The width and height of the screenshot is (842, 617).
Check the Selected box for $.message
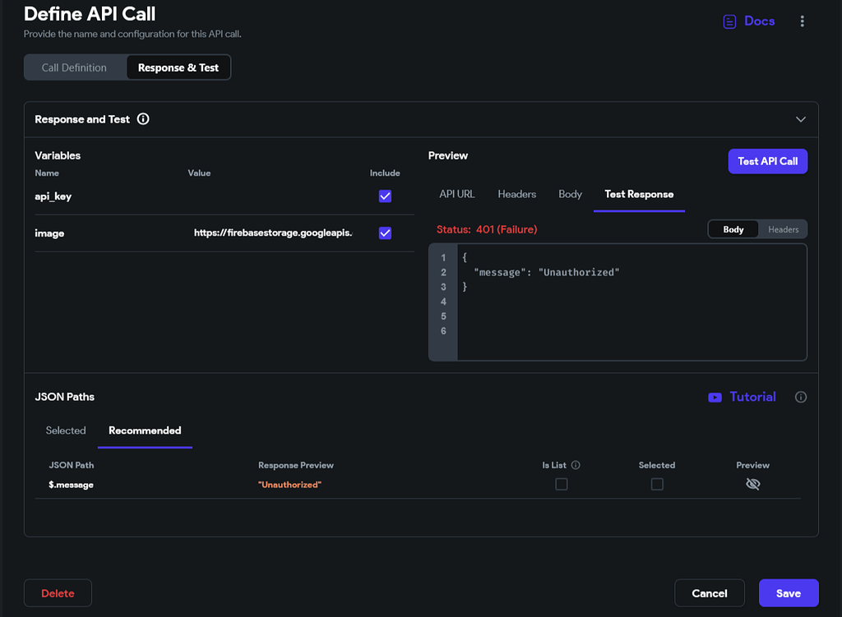(657, 485)
